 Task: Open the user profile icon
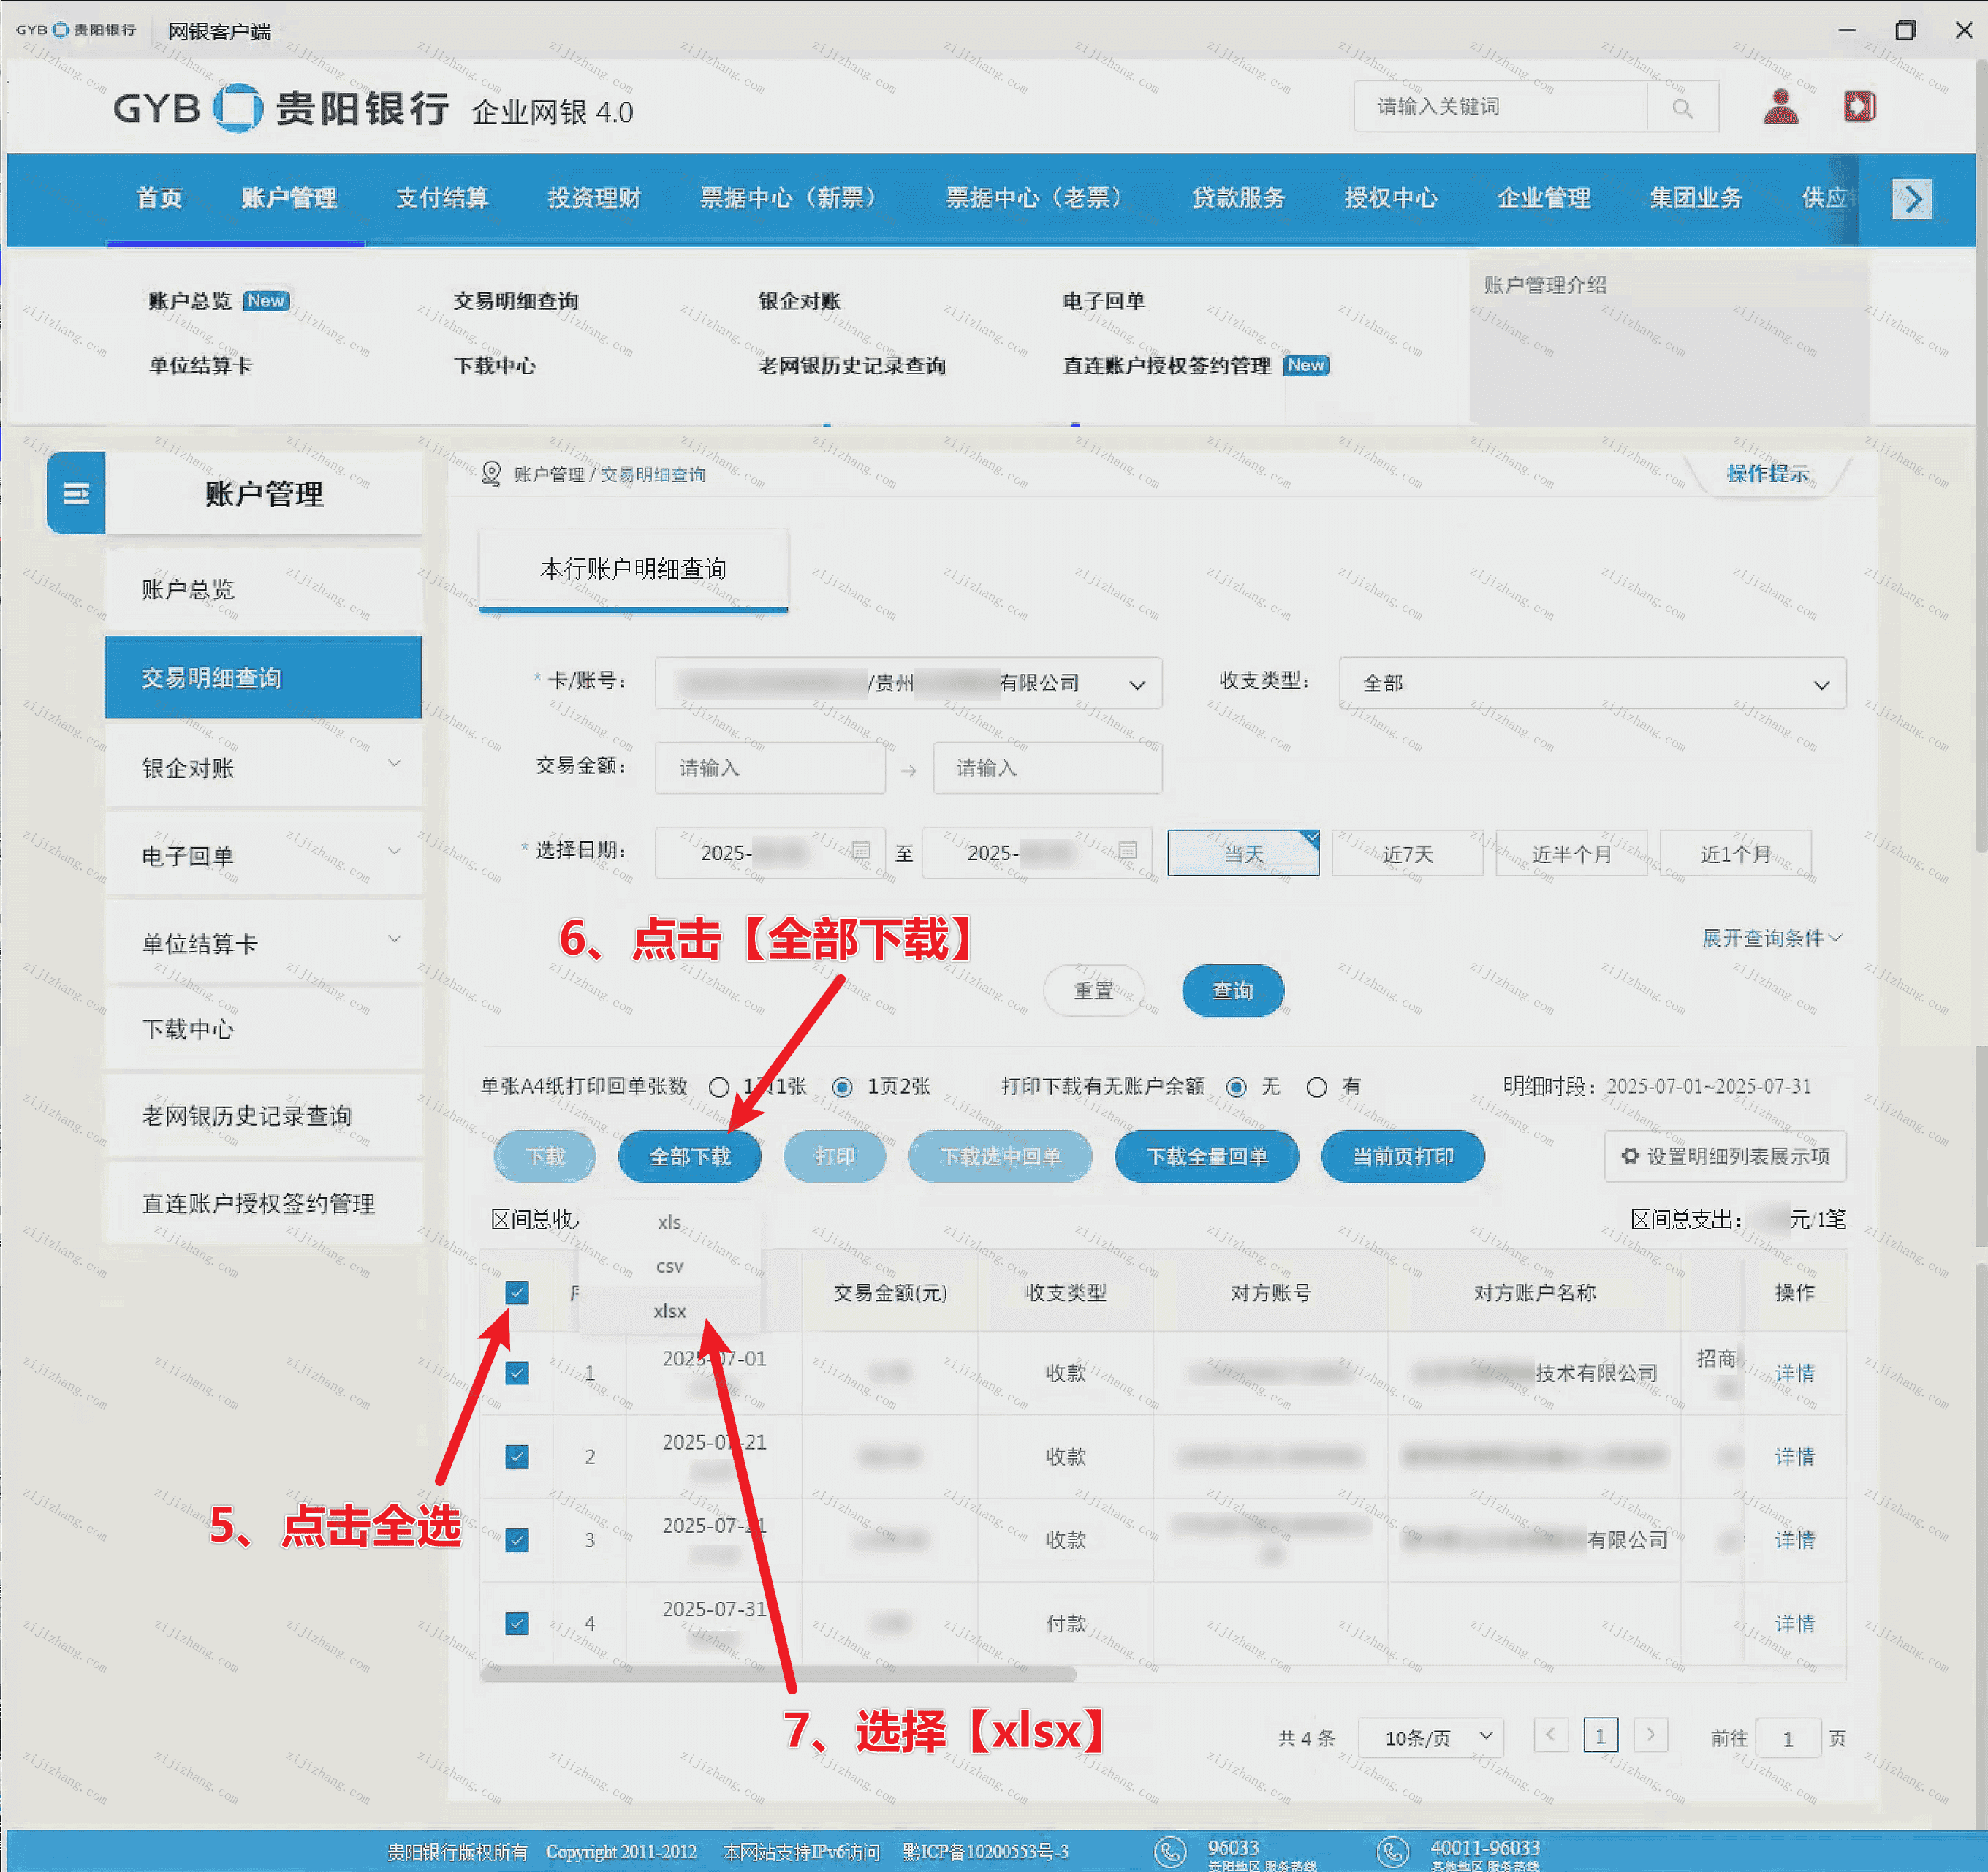[1780, 107]
